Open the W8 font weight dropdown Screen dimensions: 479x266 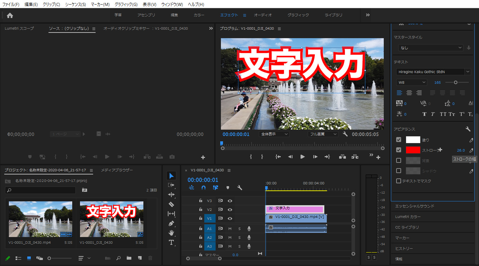pyautogui.click(x=412, y=82)
